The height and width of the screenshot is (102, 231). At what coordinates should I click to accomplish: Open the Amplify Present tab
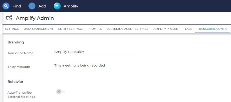pyautogui.click(x=167, y=29)
